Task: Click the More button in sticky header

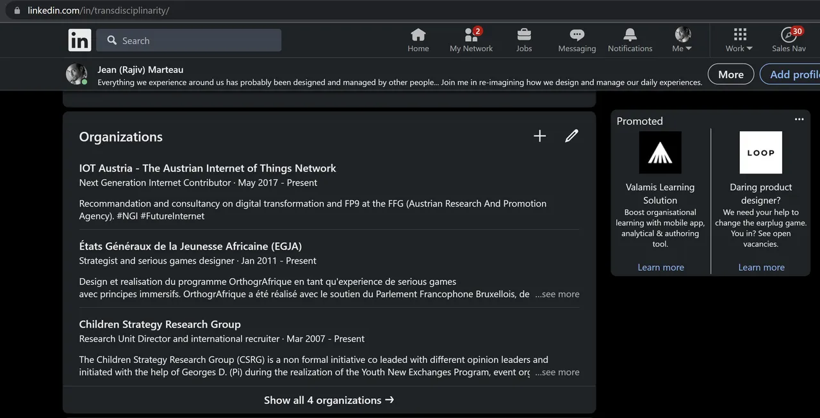Action: point(731,74)
